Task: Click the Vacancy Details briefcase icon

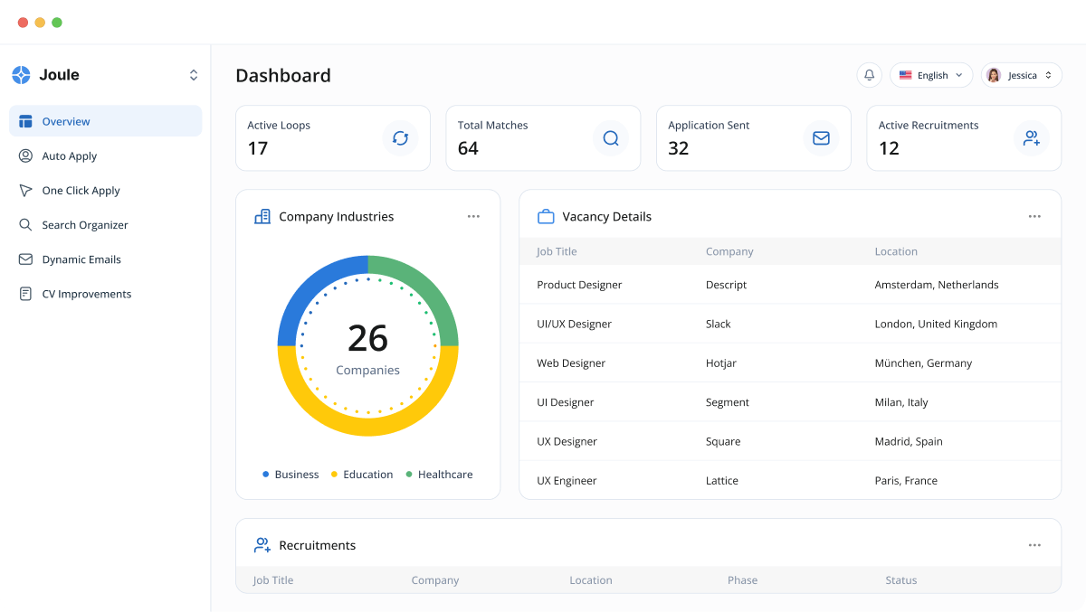Action: tap(546, 217)
